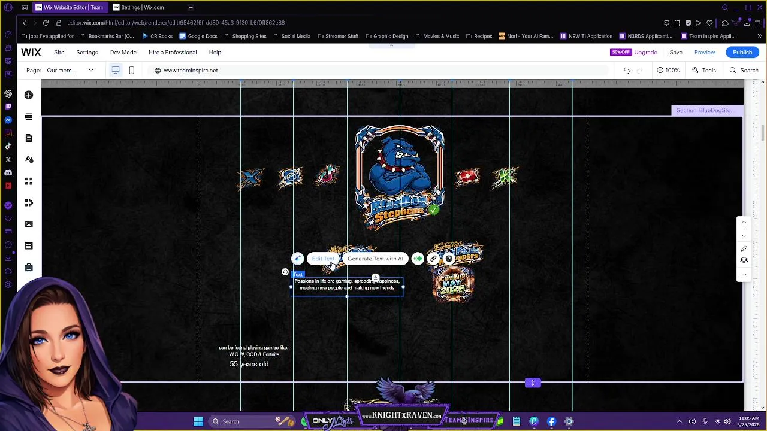
Task: Open the Tools menu in editor toolbar
Action: pos(704,71)
